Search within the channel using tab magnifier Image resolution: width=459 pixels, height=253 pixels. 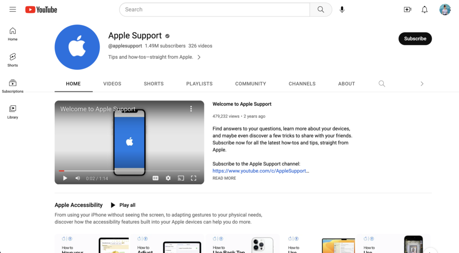(x=382, y=84)
